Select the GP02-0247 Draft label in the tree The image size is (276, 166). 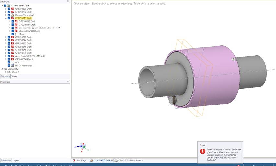(27, 25)
